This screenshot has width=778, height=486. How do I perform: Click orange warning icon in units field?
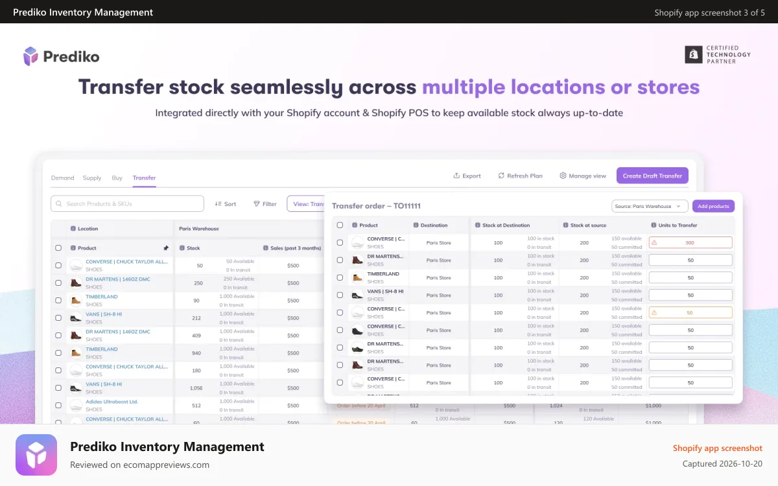click(654, 312)
